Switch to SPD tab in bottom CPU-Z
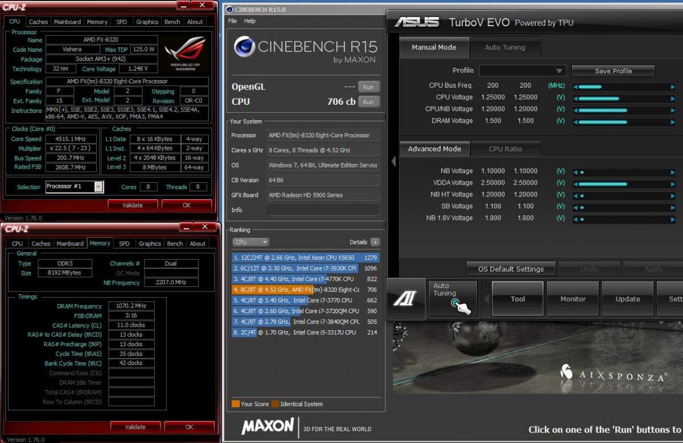Screen dimensions: 683x443 (x=124, y=244)
